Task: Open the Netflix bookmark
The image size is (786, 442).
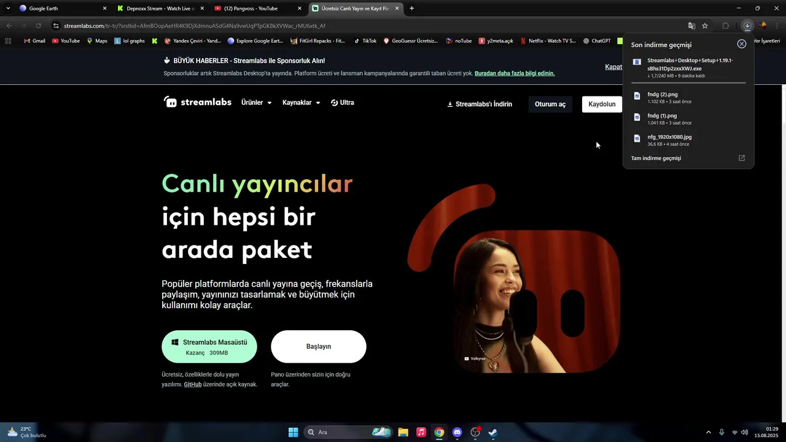Action: (548, 41)
